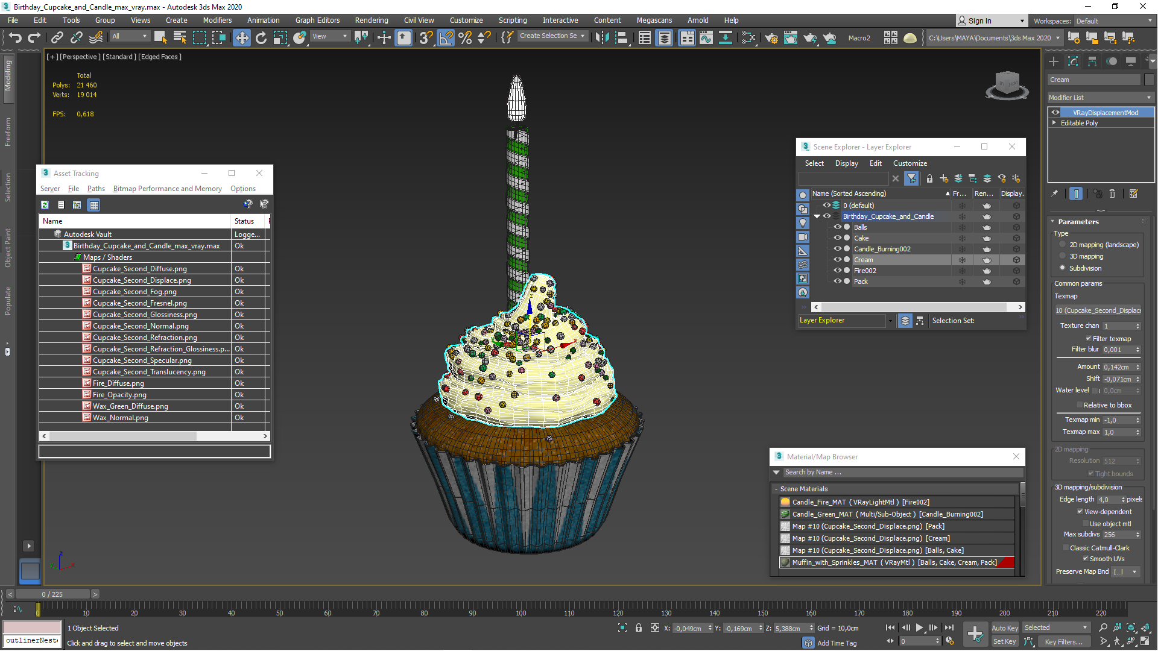Screen dimensions: 1158x651
Task: Open the Rendering menu
Action: pos(371,20)
